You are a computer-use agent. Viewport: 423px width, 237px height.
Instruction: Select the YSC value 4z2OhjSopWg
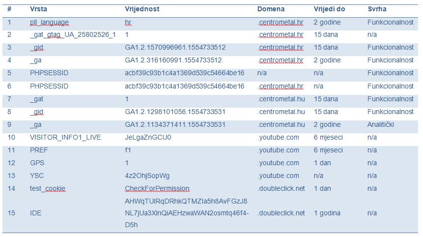[147, 176]
